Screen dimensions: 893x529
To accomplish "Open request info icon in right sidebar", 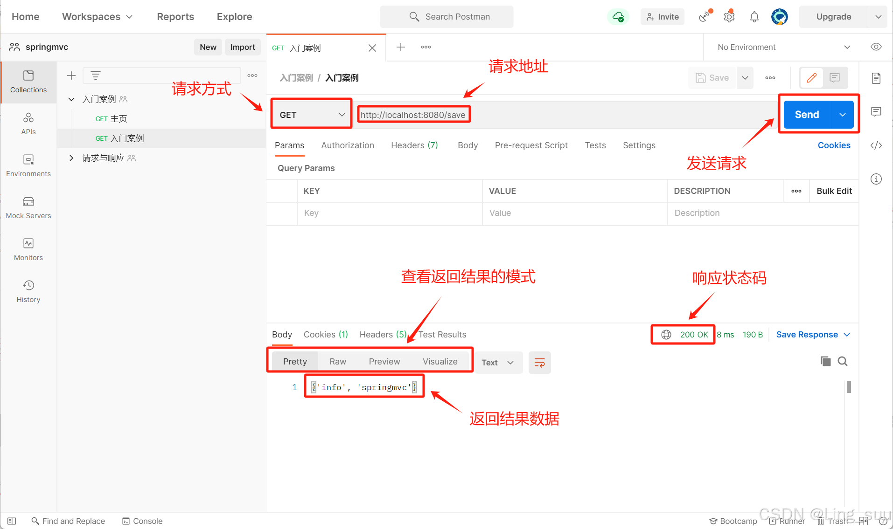I will pos(876,179).
